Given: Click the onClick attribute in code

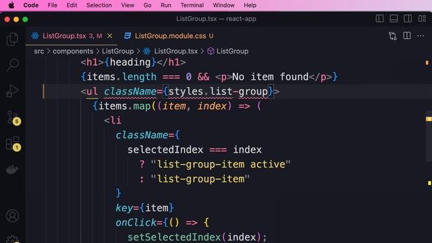Looking at the screenshot, I should click(x=136, y=223).
